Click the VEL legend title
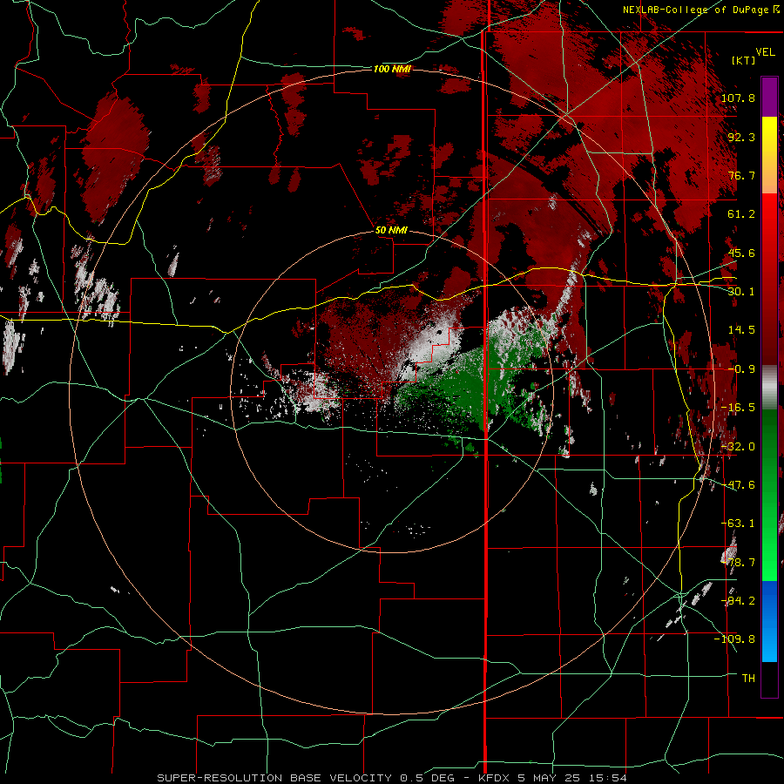The image size is (784, 784). 765,52
